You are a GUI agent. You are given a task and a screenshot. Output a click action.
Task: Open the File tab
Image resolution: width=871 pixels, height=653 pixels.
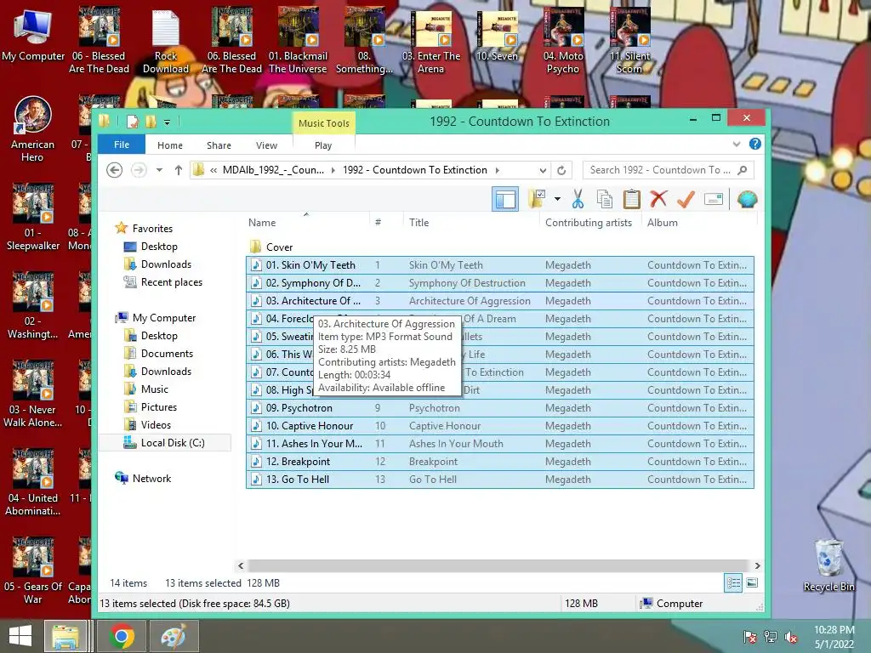[122, 145]
